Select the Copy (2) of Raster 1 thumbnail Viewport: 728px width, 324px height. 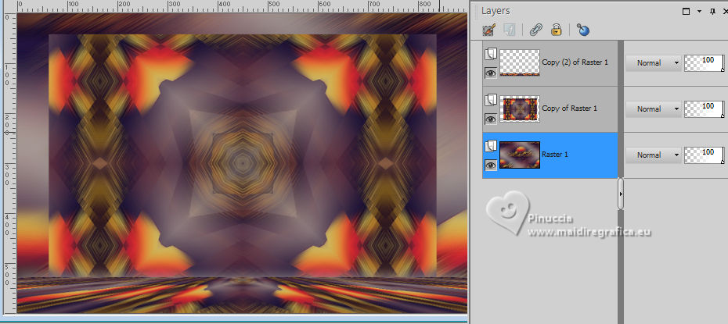520,62
